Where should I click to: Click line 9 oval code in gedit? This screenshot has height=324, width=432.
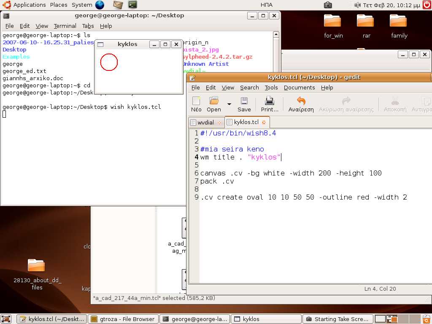pyautogui.click(x=304, y=197)
